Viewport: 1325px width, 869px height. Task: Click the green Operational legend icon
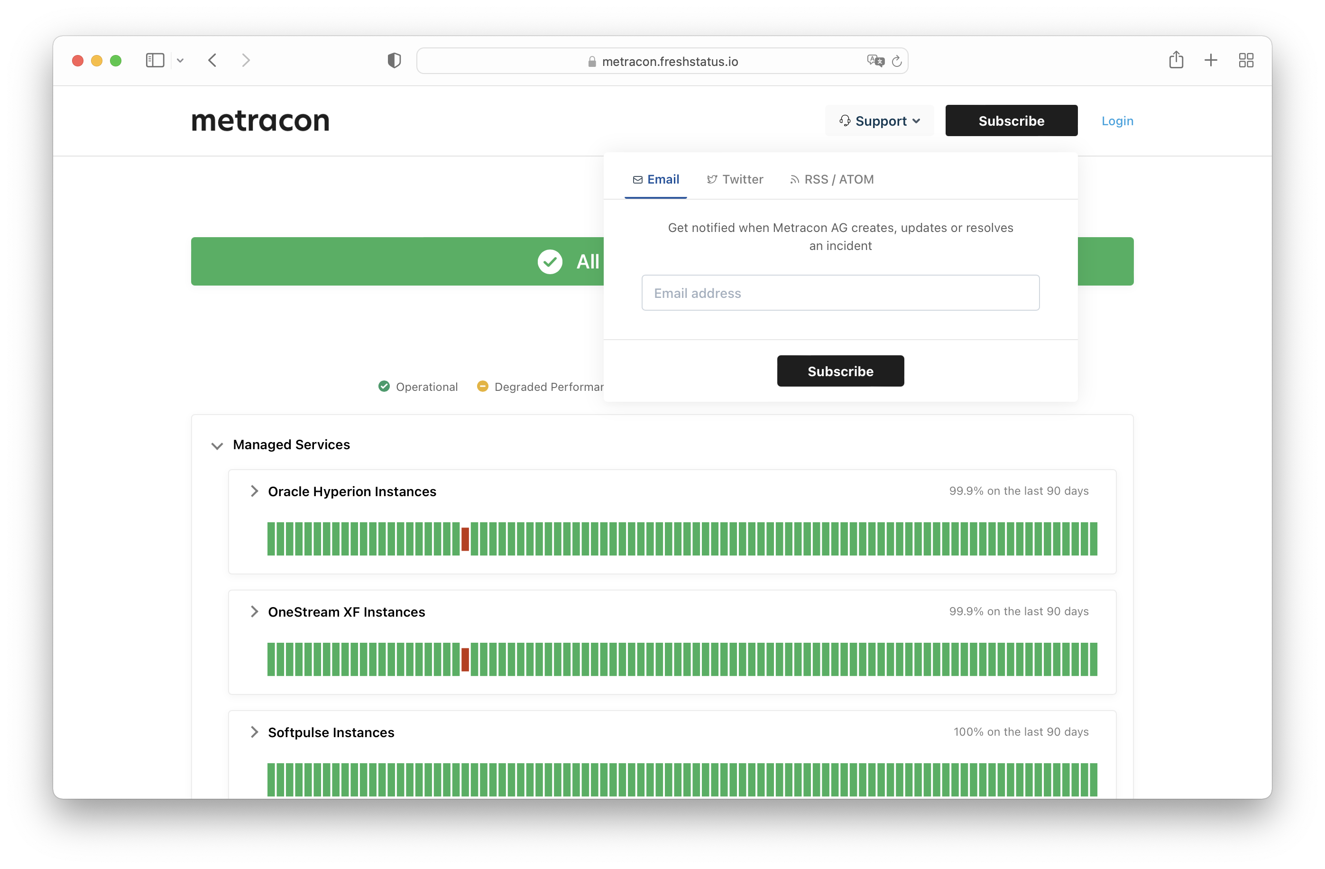coord(384,386)
